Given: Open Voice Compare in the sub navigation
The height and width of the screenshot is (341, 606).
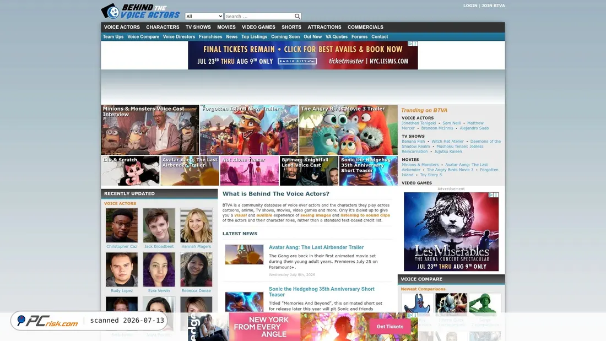Looking at the screenshot, I should (x=143, y=37).
